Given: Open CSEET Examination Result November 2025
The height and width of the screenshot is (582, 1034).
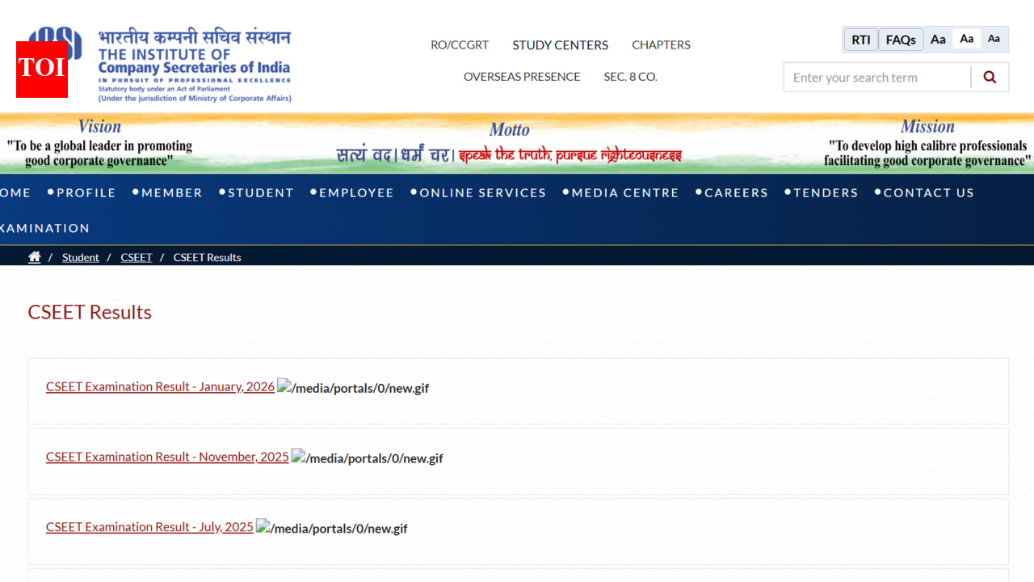Looking at the screenshot, I should [167, 457].
